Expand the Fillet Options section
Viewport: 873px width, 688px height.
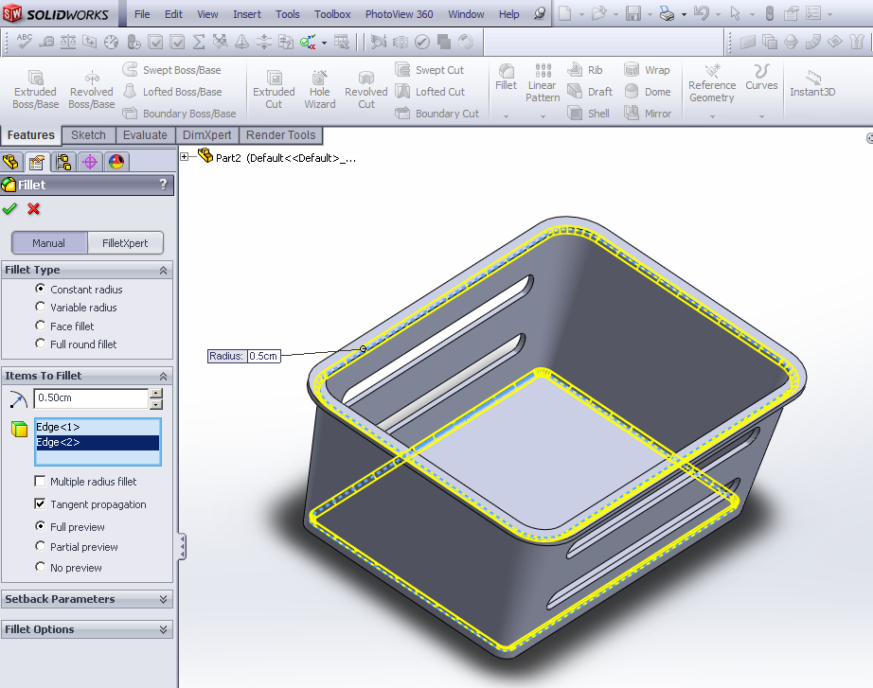point(163,629)
